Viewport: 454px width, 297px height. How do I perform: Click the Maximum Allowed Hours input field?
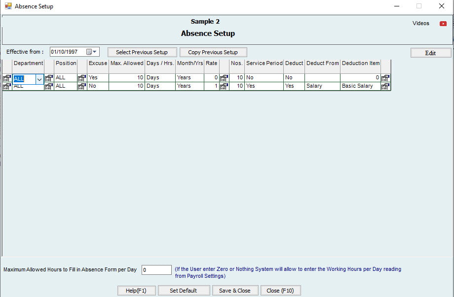[x=156, y=270]
